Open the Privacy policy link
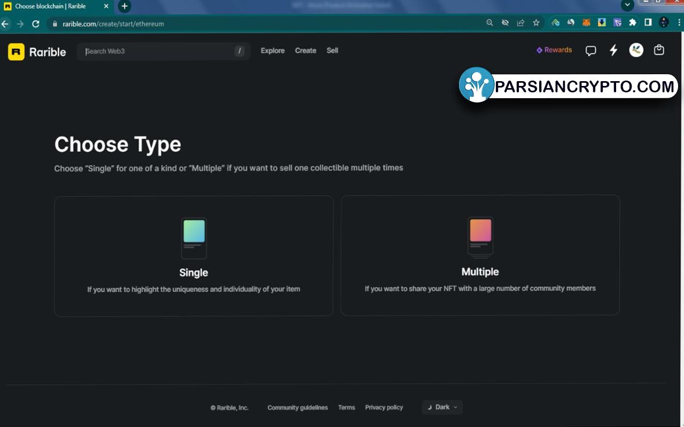Screen dimensions: 684x427 tap(384, 407)
